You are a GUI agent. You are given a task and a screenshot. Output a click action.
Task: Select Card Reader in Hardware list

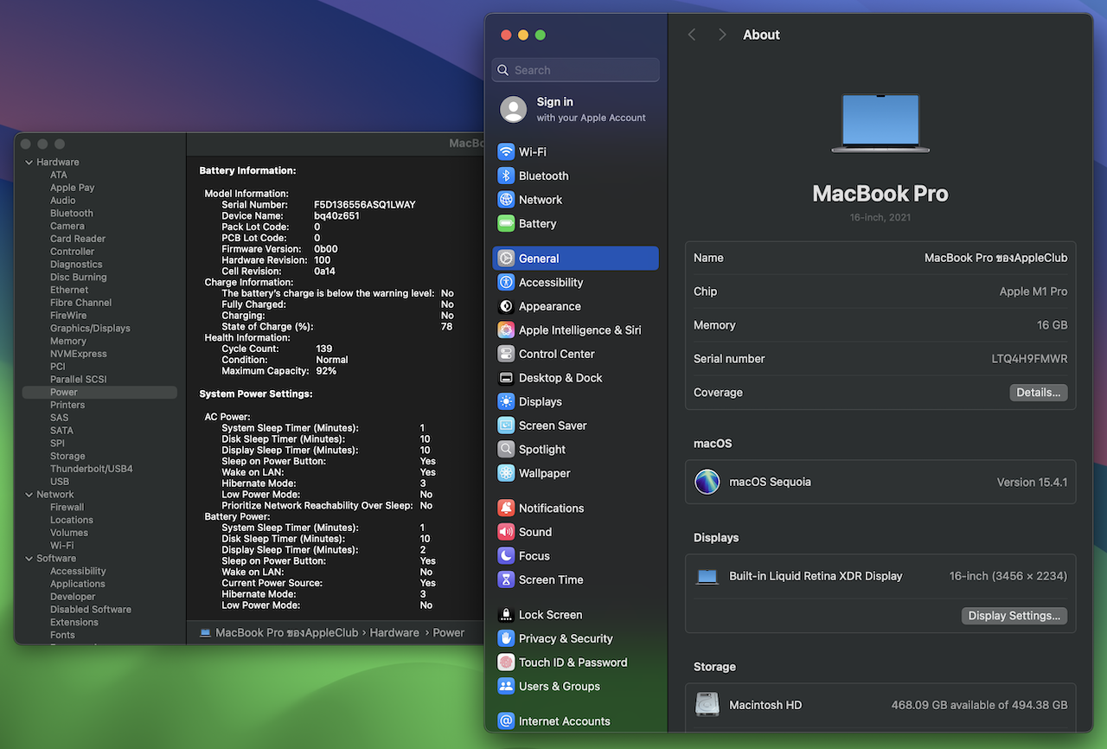[x=78, y=239]
